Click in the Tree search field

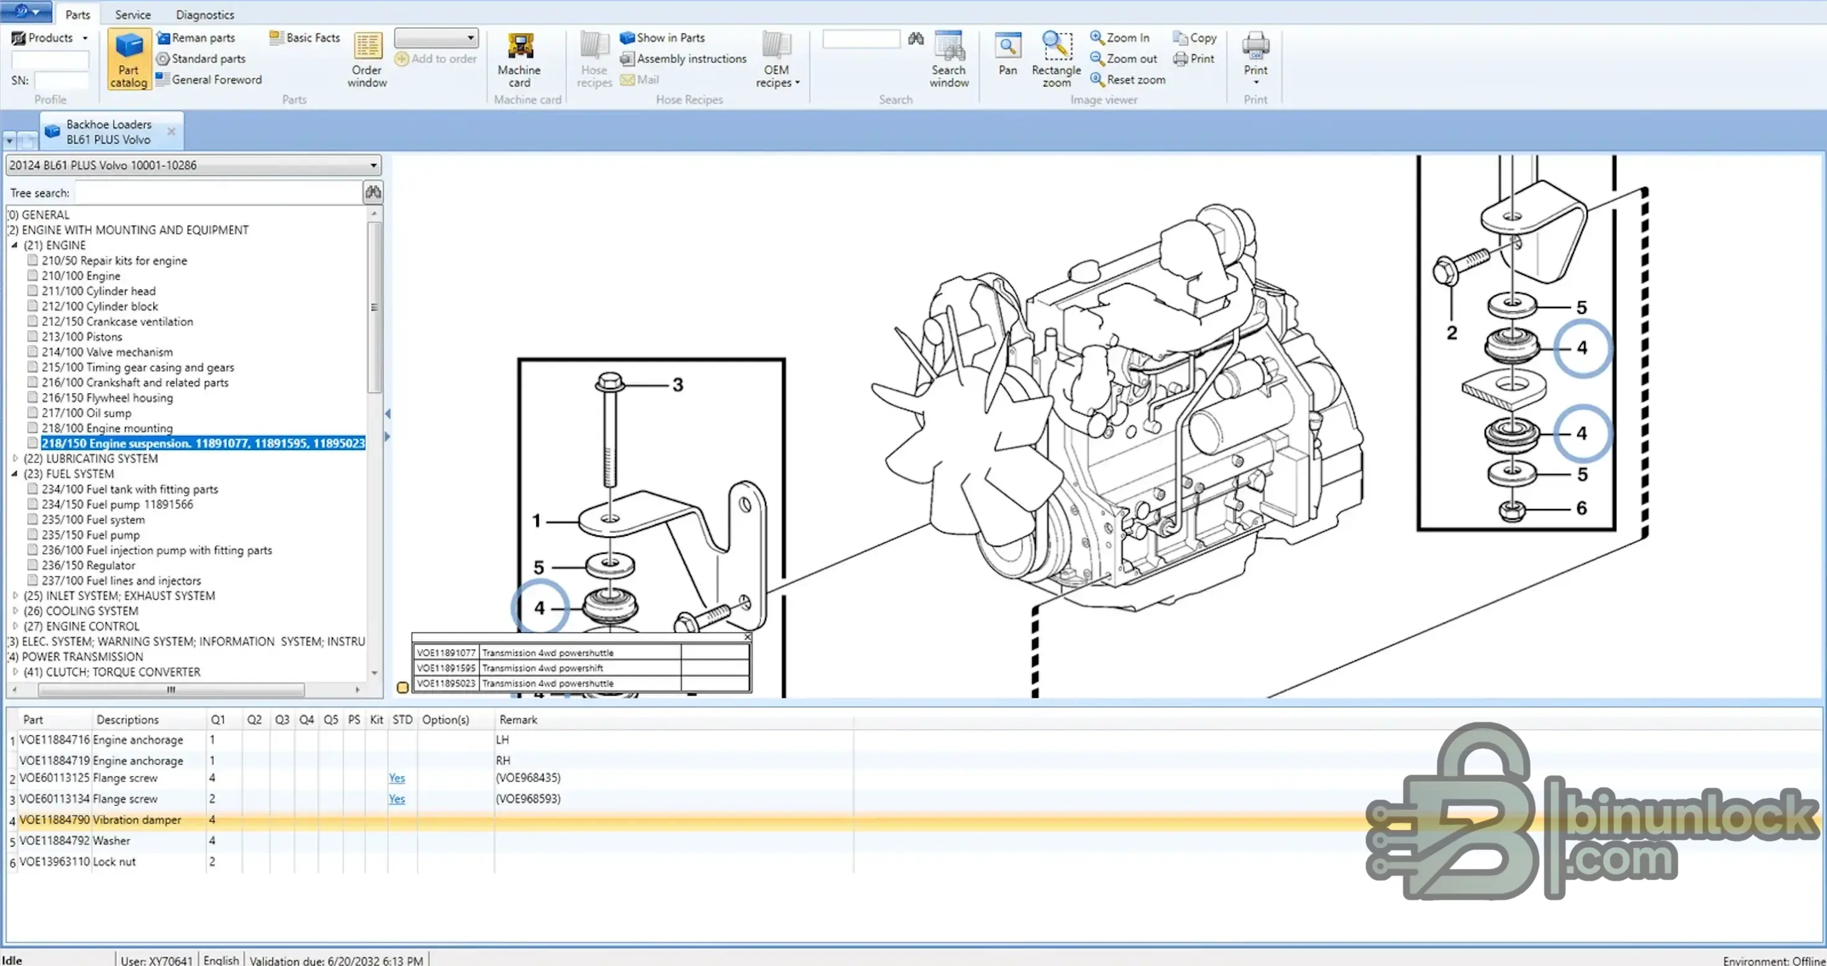tap(219, 192)
